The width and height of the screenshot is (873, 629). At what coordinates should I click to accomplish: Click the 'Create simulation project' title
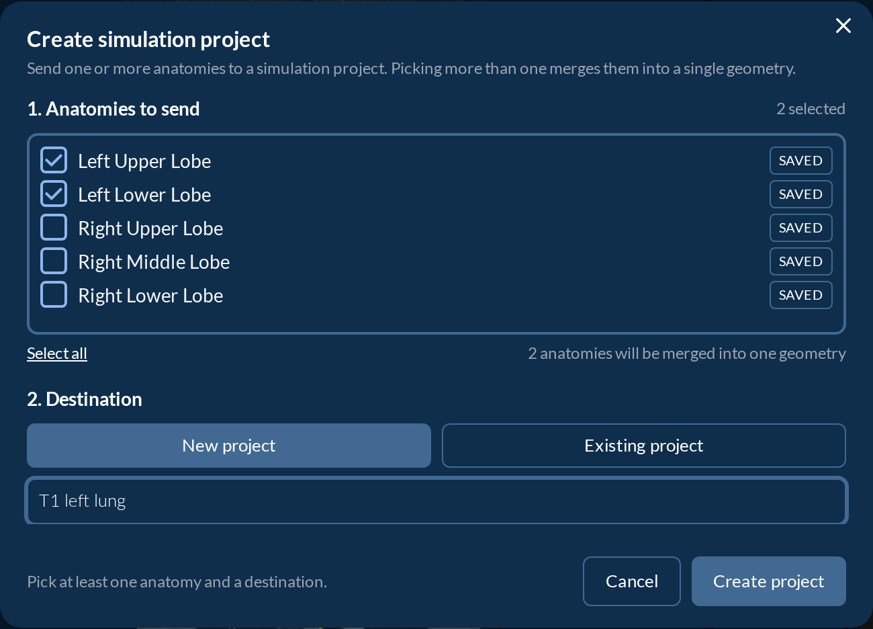tap(148, 40)
